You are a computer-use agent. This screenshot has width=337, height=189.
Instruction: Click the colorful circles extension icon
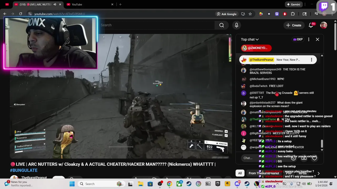click(x=261, y=14)
